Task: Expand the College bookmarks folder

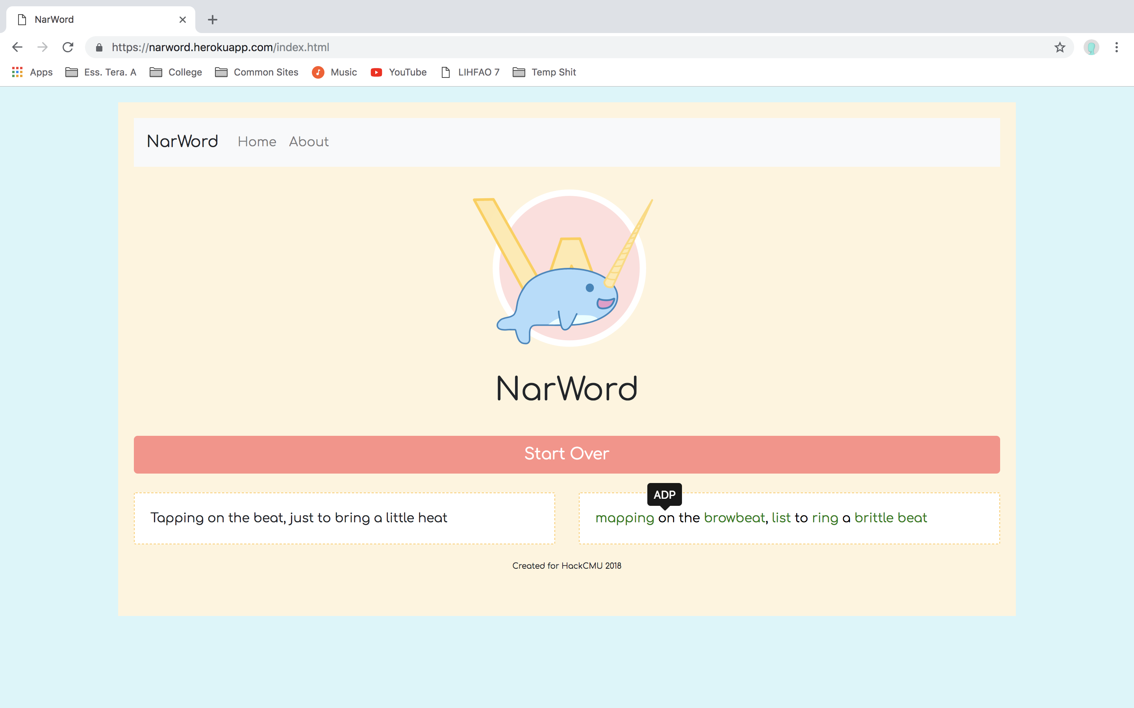Action: [x=176, y=72]
